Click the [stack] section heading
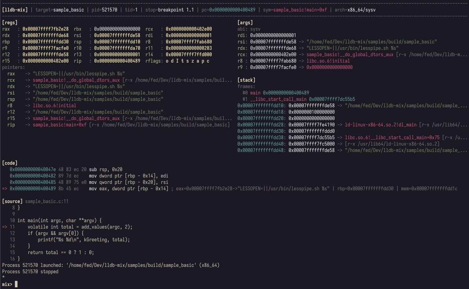 point(246,80)
